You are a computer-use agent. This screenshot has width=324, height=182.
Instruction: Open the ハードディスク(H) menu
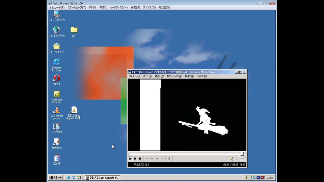[118, 7]
